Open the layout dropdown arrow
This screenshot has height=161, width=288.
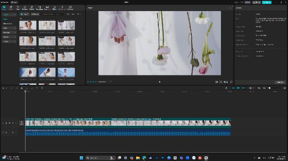(239, 2)
